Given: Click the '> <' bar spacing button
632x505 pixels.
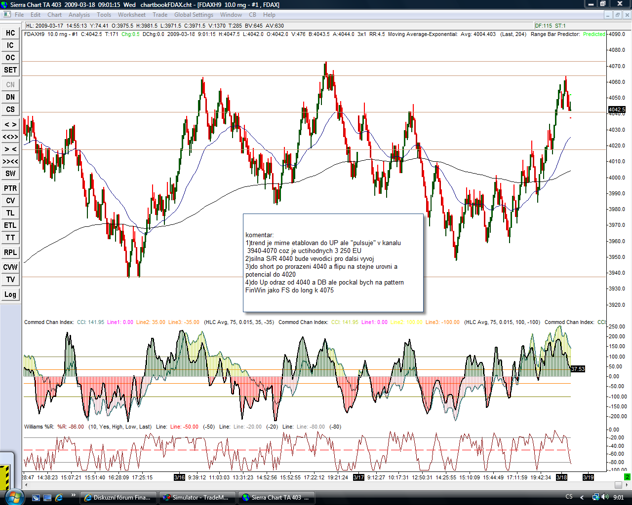Looking at the screenshot, I should 10,149.
